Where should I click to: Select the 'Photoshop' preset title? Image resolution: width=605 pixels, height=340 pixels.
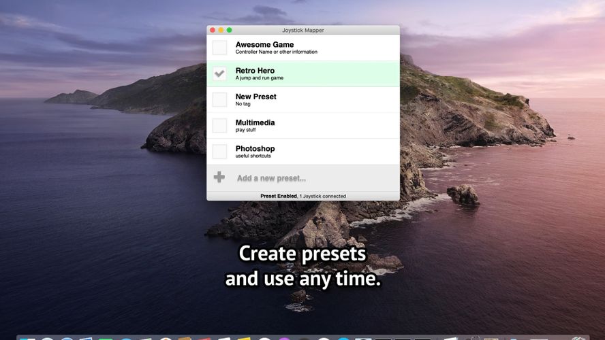tap(255, 149)
